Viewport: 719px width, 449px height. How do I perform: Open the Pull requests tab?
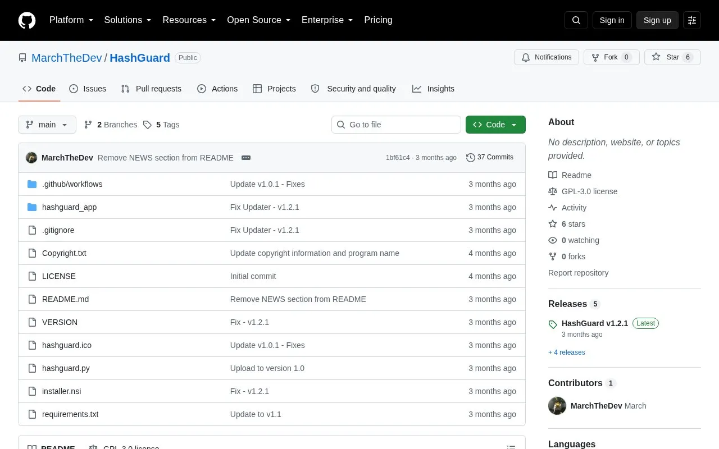pos(151,89)
